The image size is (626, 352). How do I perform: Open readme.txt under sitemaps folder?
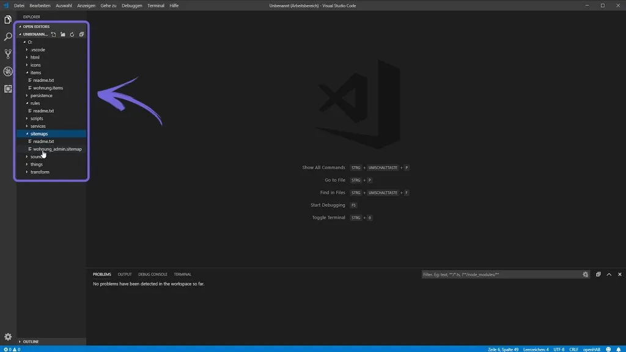point(43,142)
